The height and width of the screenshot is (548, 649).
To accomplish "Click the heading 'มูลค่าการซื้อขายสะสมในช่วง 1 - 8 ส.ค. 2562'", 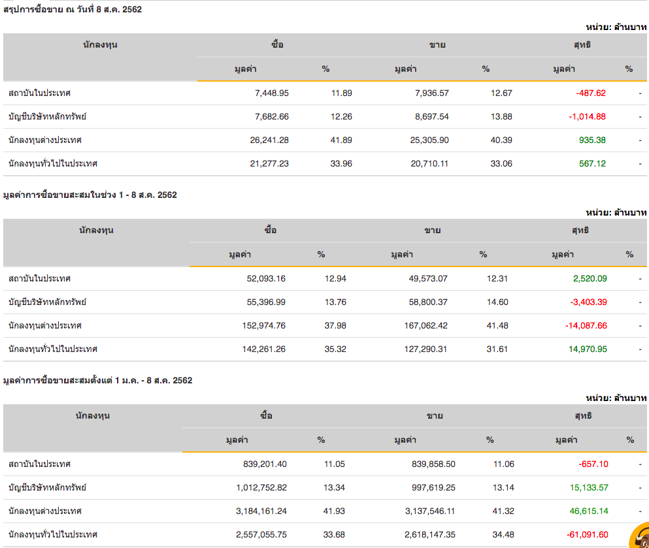I will pos(90,195).
